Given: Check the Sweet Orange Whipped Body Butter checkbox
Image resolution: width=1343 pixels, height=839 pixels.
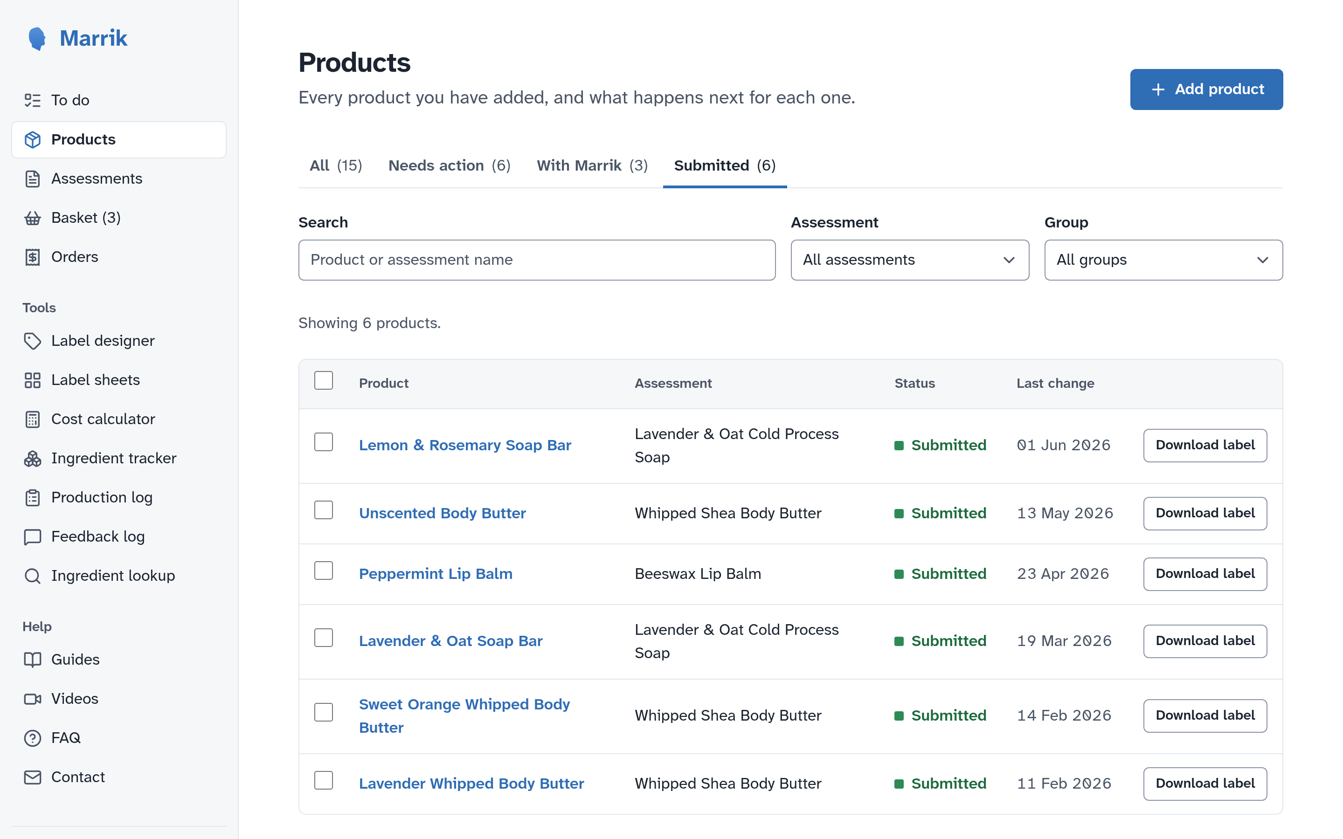Looking at the screenshot, I should coord(324,713).
